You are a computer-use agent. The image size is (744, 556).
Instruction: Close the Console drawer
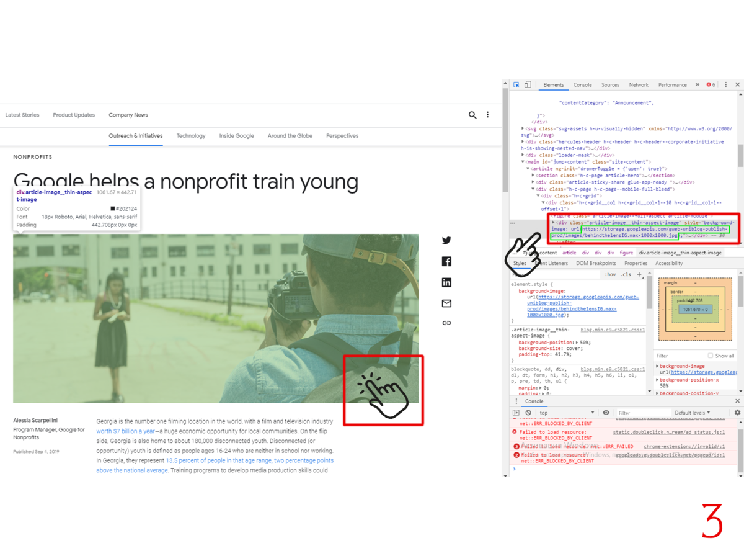tap(737, 401)
